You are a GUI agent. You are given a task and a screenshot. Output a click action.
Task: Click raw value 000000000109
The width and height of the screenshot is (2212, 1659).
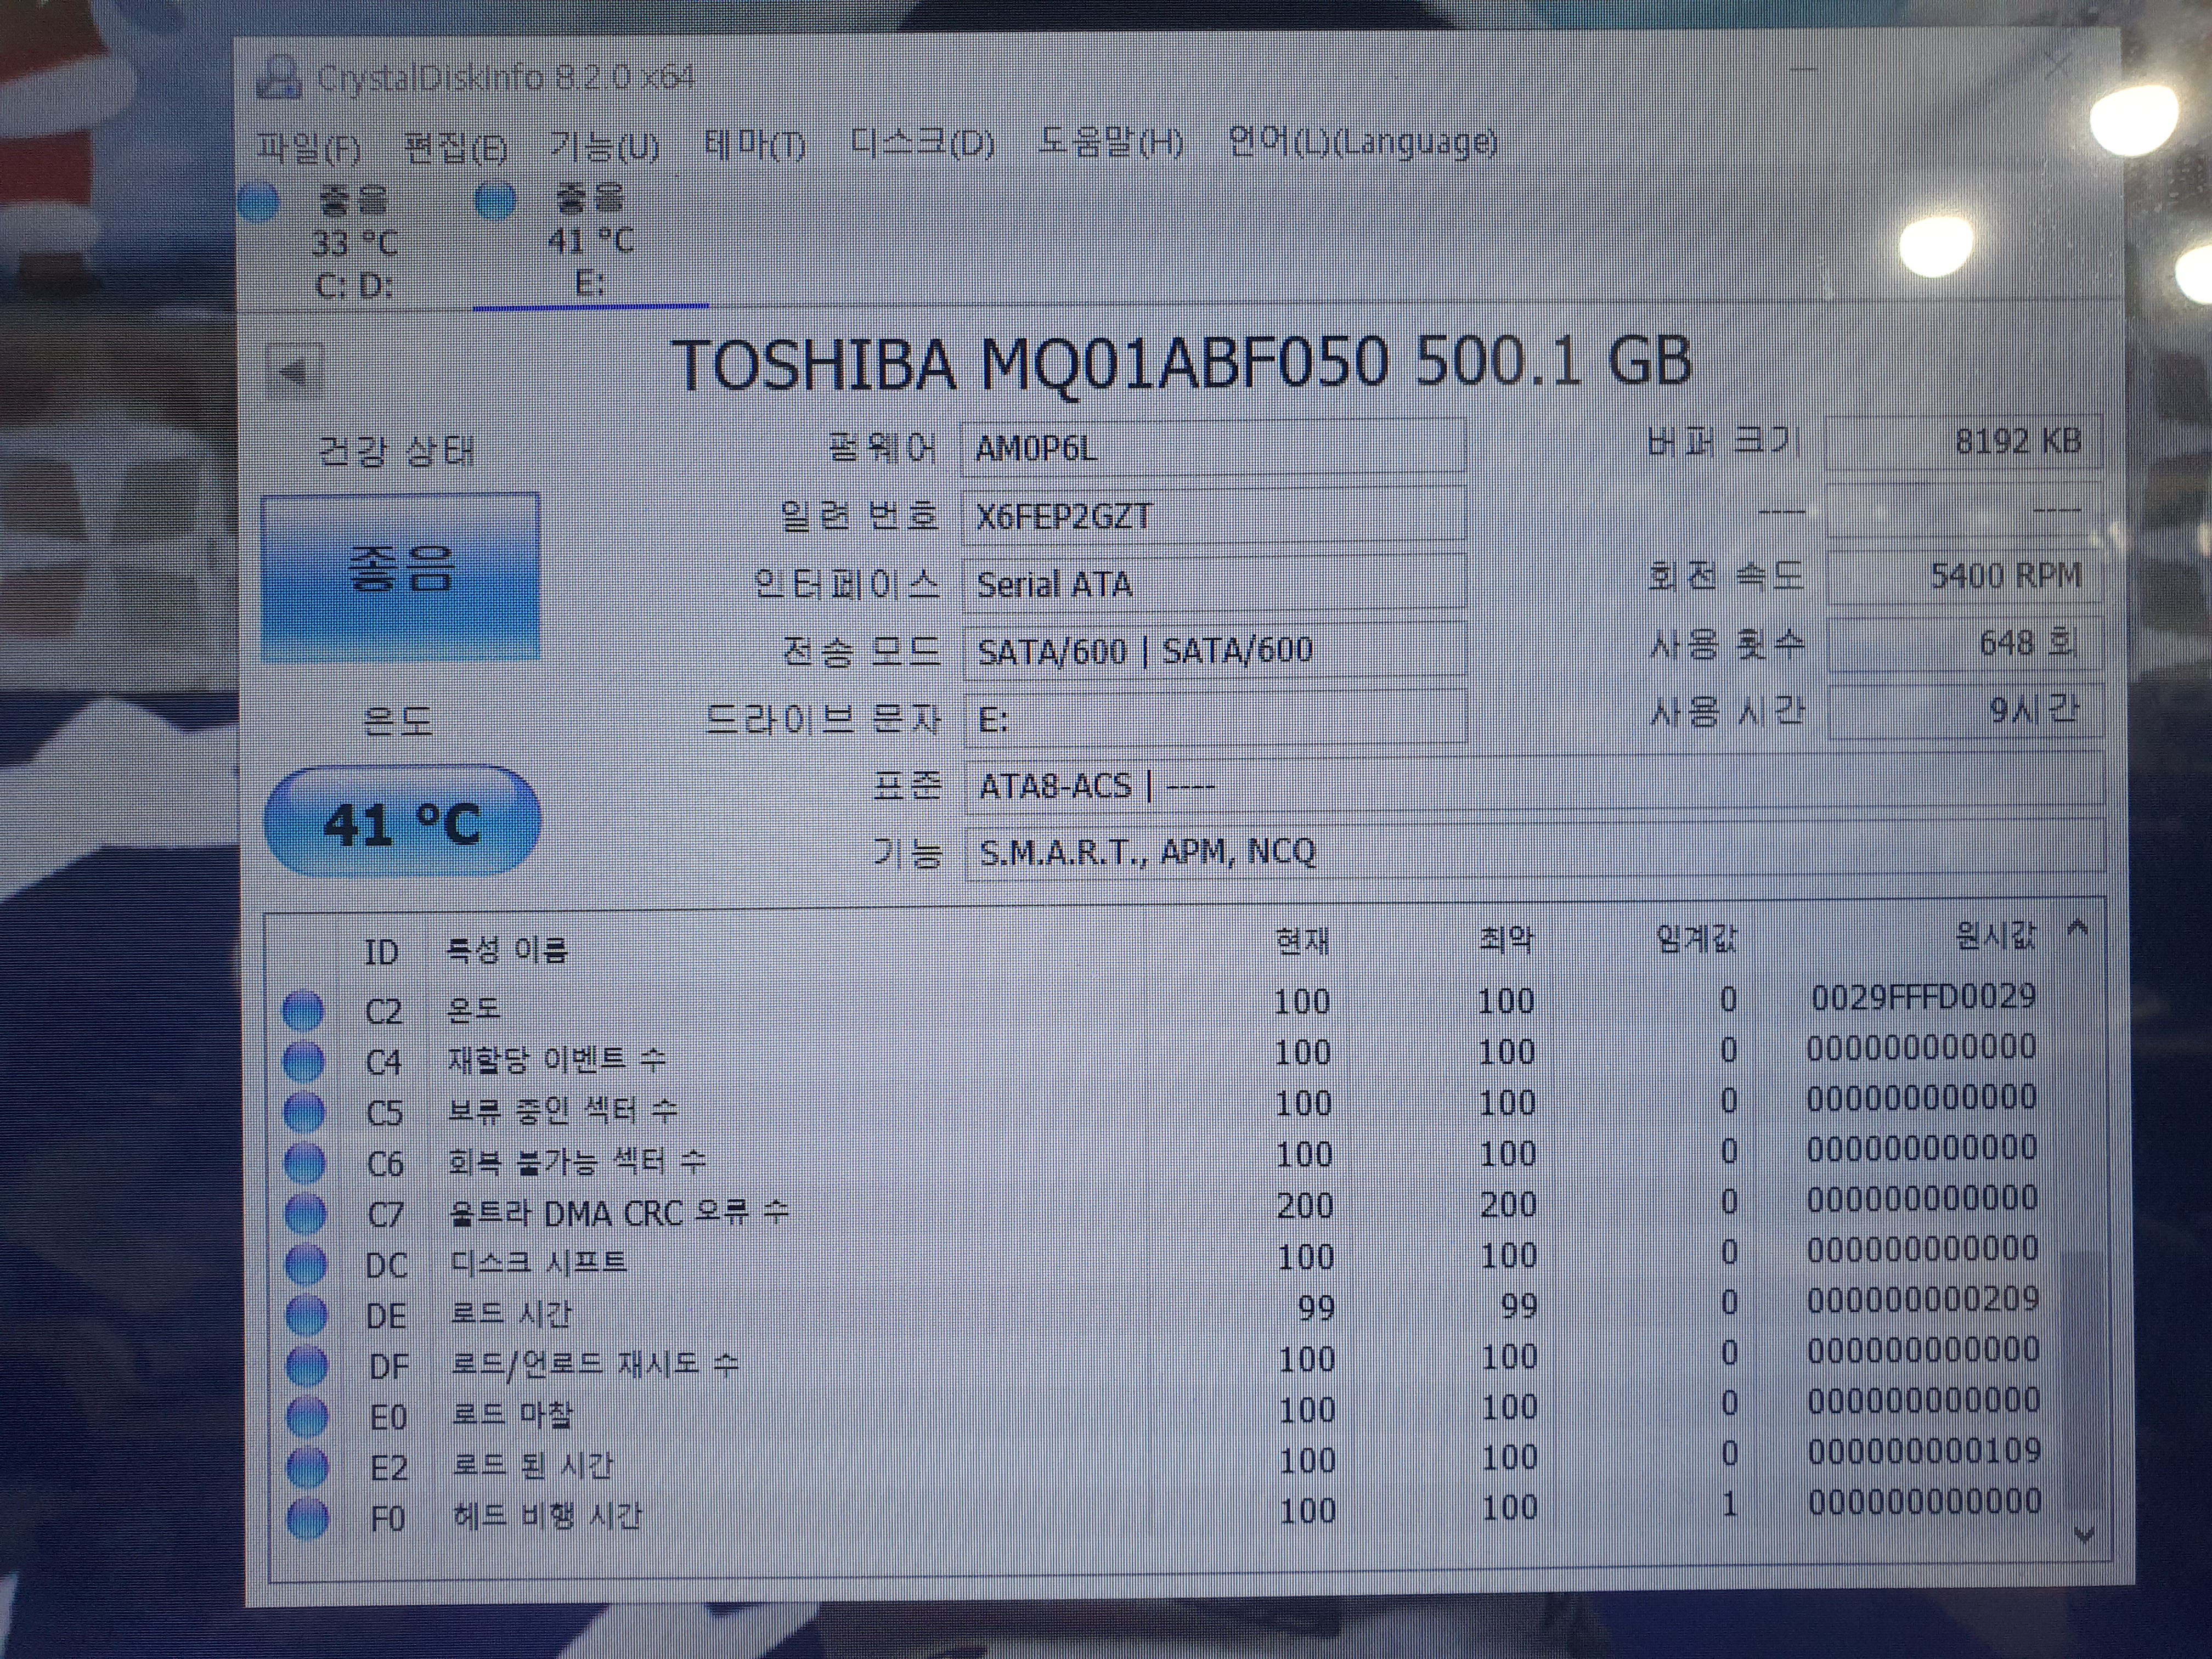(1924, 1451)
